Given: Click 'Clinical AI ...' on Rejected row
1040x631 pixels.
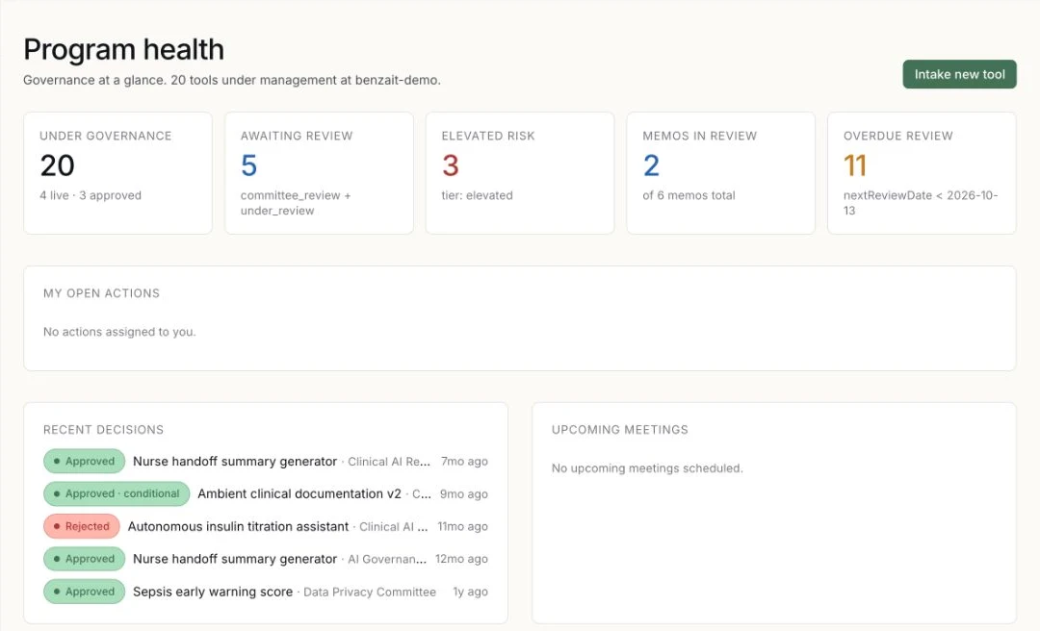Looking at the screenshot, I should click(x=393, y=526).
